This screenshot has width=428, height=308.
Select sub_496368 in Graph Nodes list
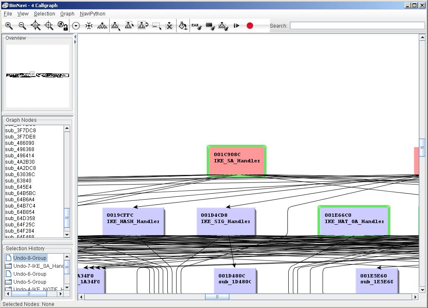[20, 149]
